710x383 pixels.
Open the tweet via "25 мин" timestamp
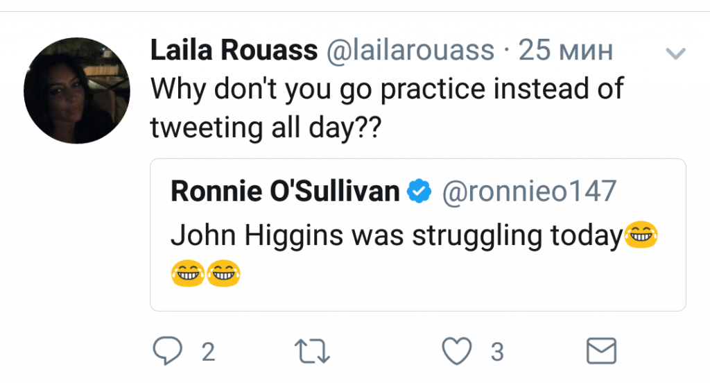point(566,51)
